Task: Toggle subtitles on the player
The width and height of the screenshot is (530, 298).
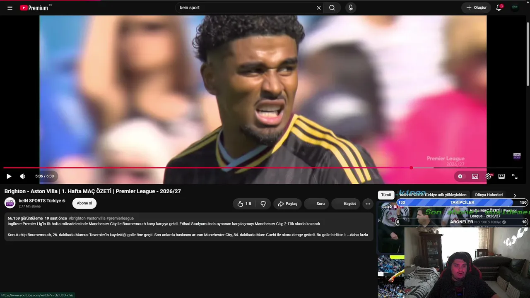Action: [475, 176]
